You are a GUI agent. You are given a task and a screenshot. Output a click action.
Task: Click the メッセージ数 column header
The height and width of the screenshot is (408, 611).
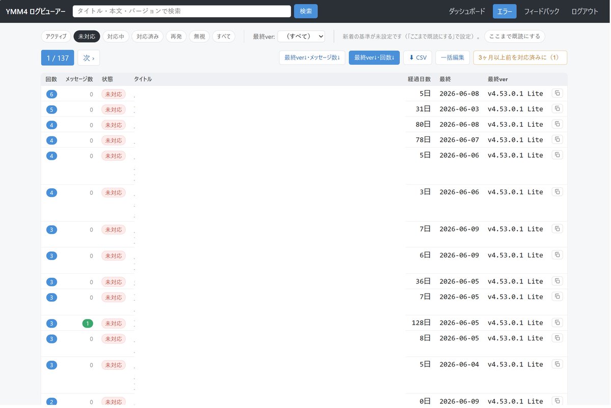point(79,79)
